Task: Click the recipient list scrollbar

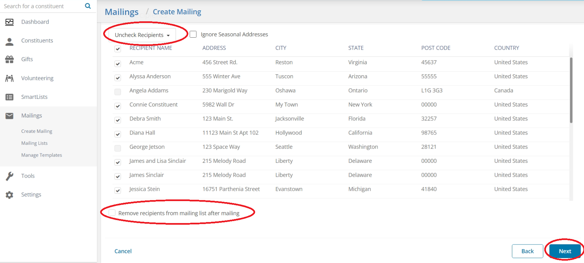Action: pyautogui.click(x=571, y=90)
